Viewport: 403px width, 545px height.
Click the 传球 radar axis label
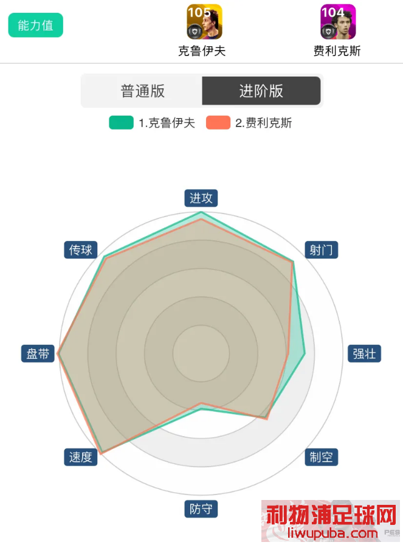81,249
